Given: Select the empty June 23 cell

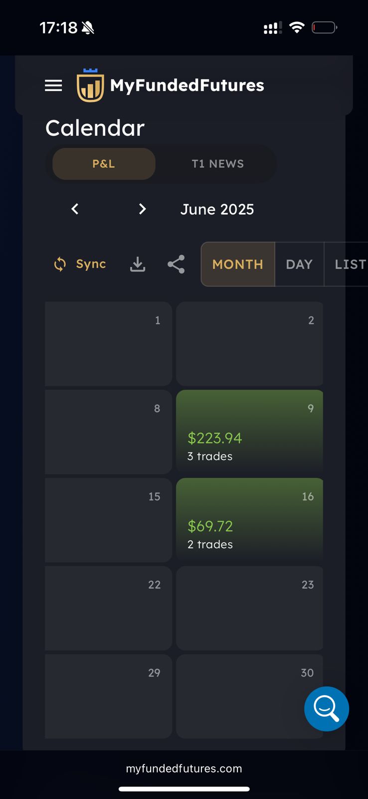Looking at the screenshot, I should (x=249, y=608).
